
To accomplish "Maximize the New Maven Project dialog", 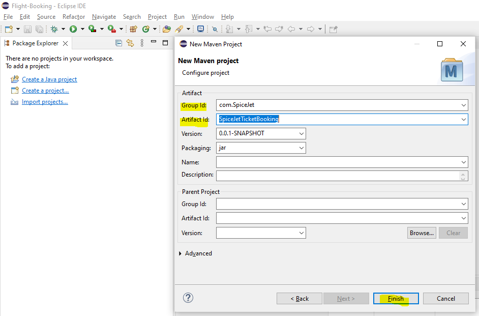I will (x=440, y=44).
